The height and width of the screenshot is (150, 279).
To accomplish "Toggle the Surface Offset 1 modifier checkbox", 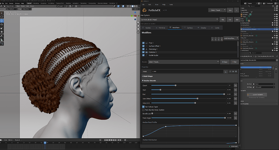I will click(x=143, y=46).
